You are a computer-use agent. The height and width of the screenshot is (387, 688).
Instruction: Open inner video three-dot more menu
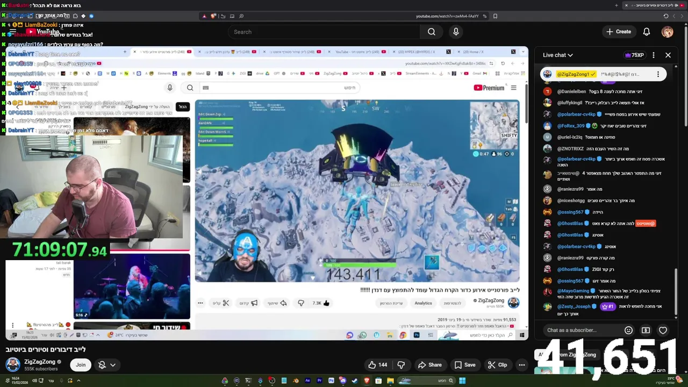[200, 303]
